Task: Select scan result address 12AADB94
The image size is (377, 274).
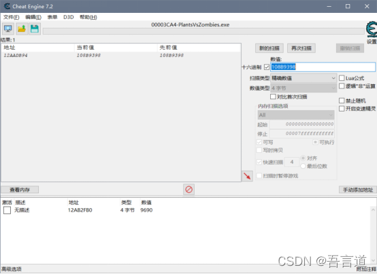Action: pyautogui.click(x=16, y=56)
